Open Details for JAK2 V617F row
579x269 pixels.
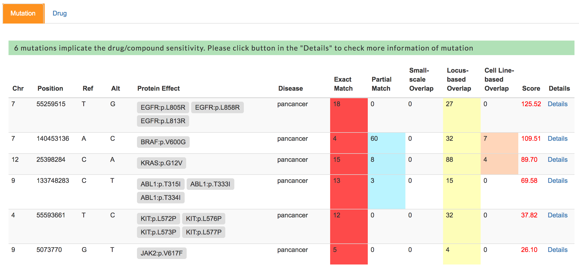pyautogui.click(x=557, y=250)
